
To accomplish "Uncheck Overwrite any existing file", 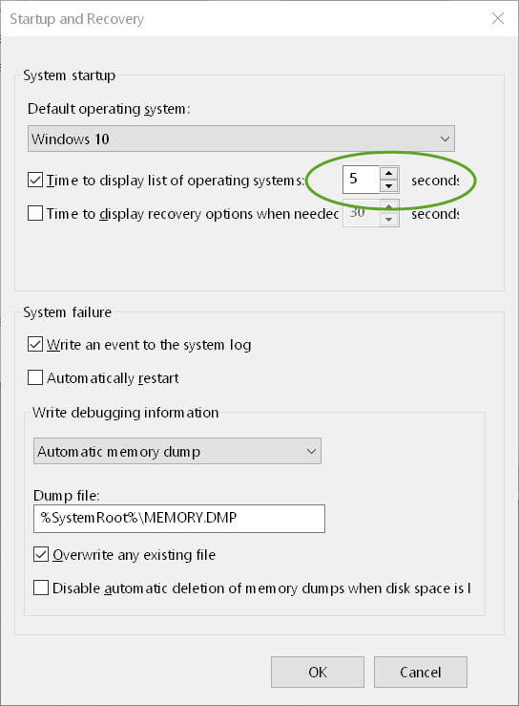I will tap(41, 554).
